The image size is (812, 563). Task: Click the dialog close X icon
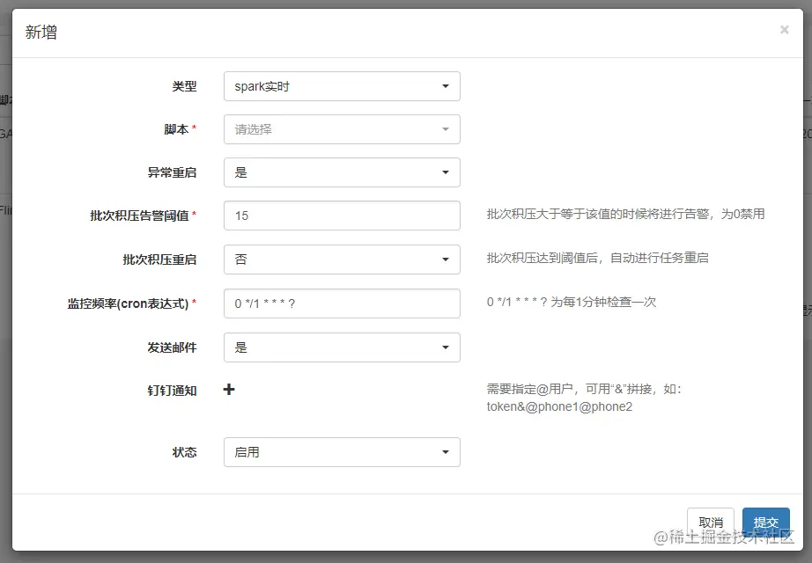click(x=784, y=29)
